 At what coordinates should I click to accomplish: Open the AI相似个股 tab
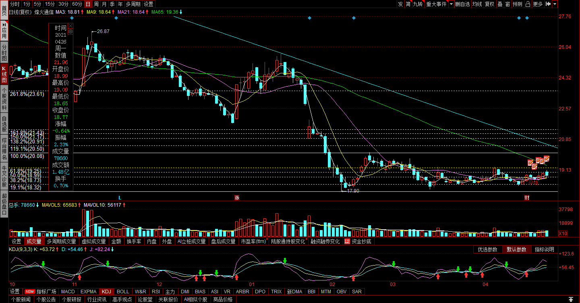pyautogui.click(x=196, y=299)
